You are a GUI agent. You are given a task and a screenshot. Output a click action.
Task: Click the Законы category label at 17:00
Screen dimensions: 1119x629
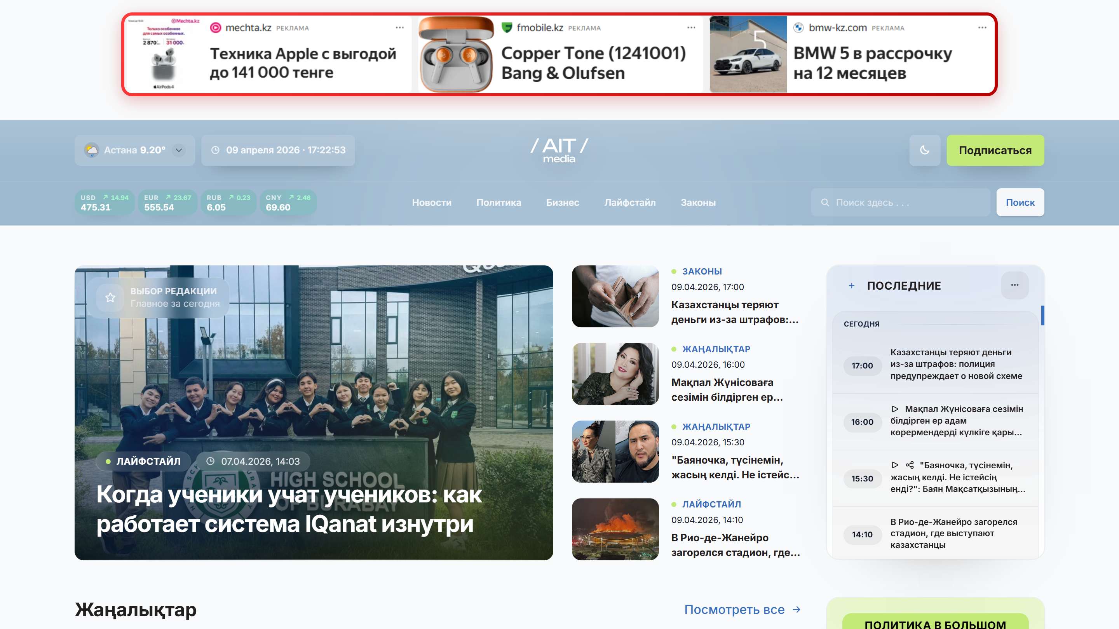point(702,271)
